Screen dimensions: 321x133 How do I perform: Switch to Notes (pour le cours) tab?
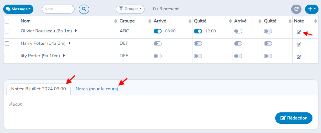pyautogui.click(x=97, y=89)
